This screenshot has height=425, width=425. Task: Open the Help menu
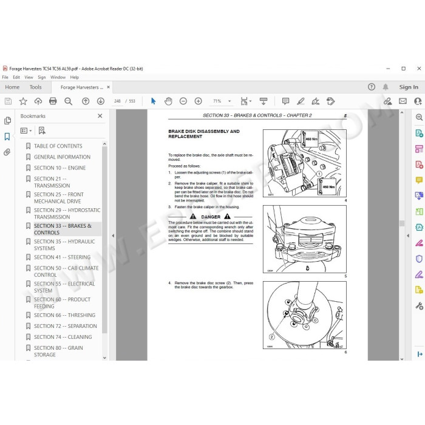pyautogui.click(x=75, y=77)
